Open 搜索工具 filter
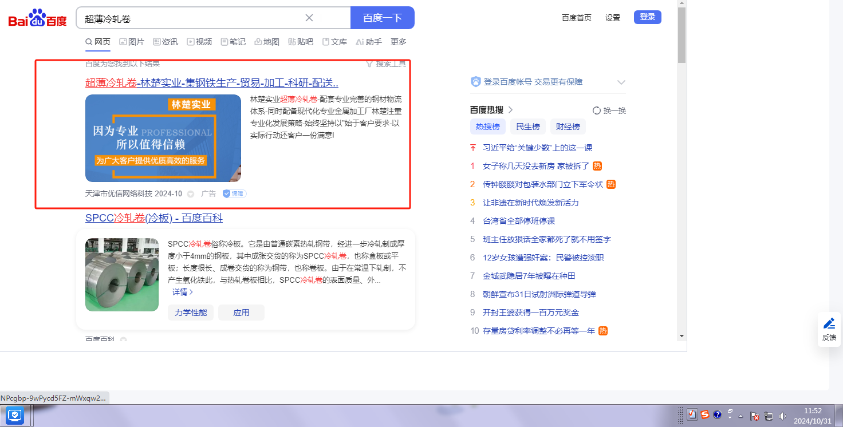Viewport: 843px width, 427px height. pos(386,64)
